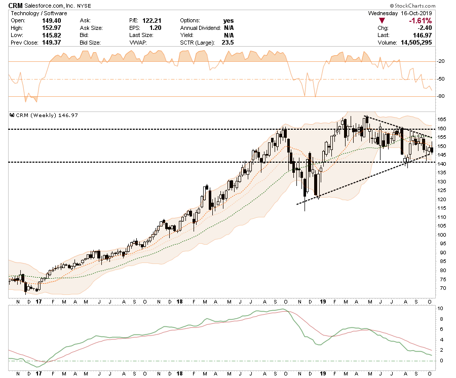The width and height of the screenshot is (456, 378).
Task: Click the 18 year label on bottom indicator axis
Action: tap(179, 373)
